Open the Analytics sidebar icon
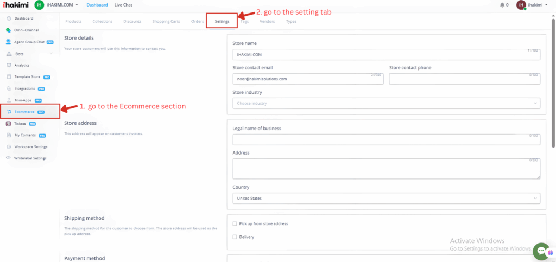This screenshot has height=262, width=556. point(9,65)
